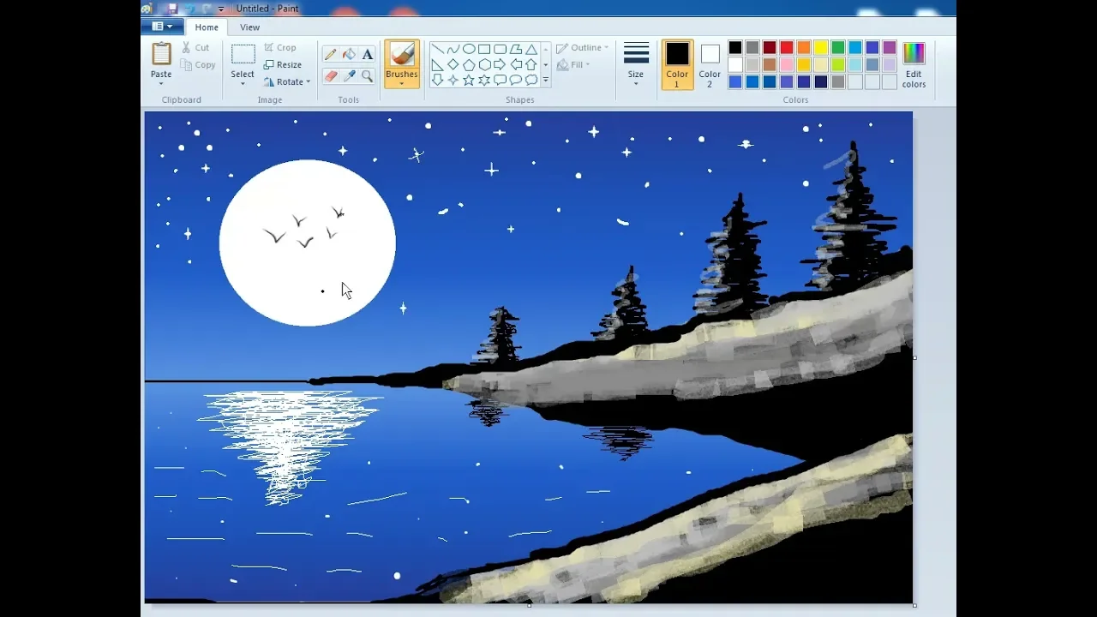The image size is (1097, 617).
Task: Open the Paint file menu button
Action: pos(162,27)
